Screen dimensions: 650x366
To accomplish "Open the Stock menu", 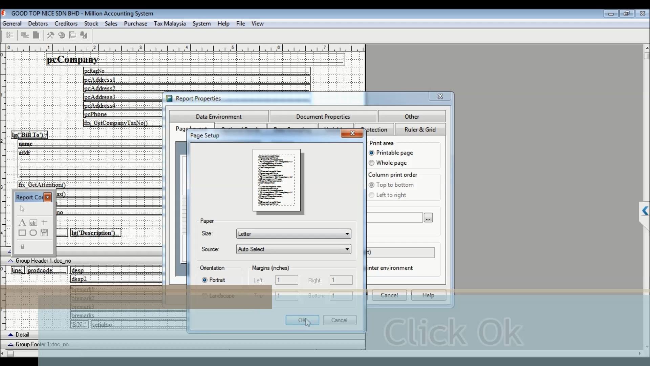I will 91,23.
